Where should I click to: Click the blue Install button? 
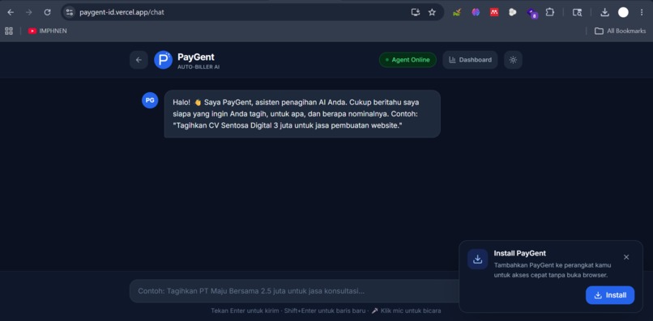tap(610, 295)
